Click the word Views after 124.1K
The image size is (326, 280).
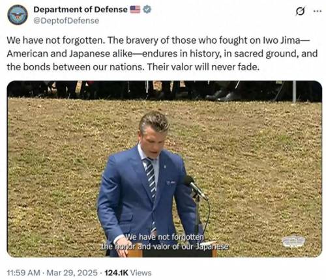141,273
